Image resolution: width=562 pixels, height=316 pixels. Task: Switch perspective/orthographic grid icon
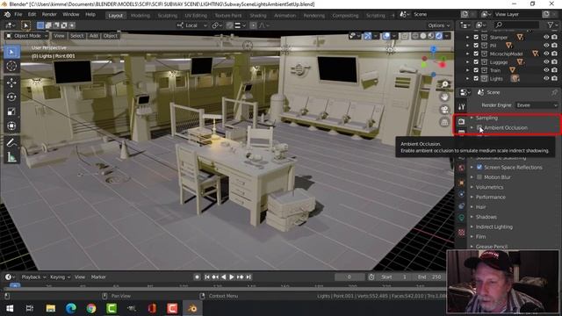point(444,122)
